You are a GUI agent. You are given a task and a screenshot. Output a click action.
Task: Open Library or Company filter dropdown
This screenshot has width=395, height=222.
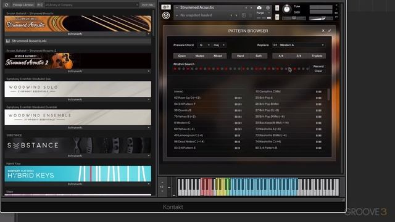92,5
